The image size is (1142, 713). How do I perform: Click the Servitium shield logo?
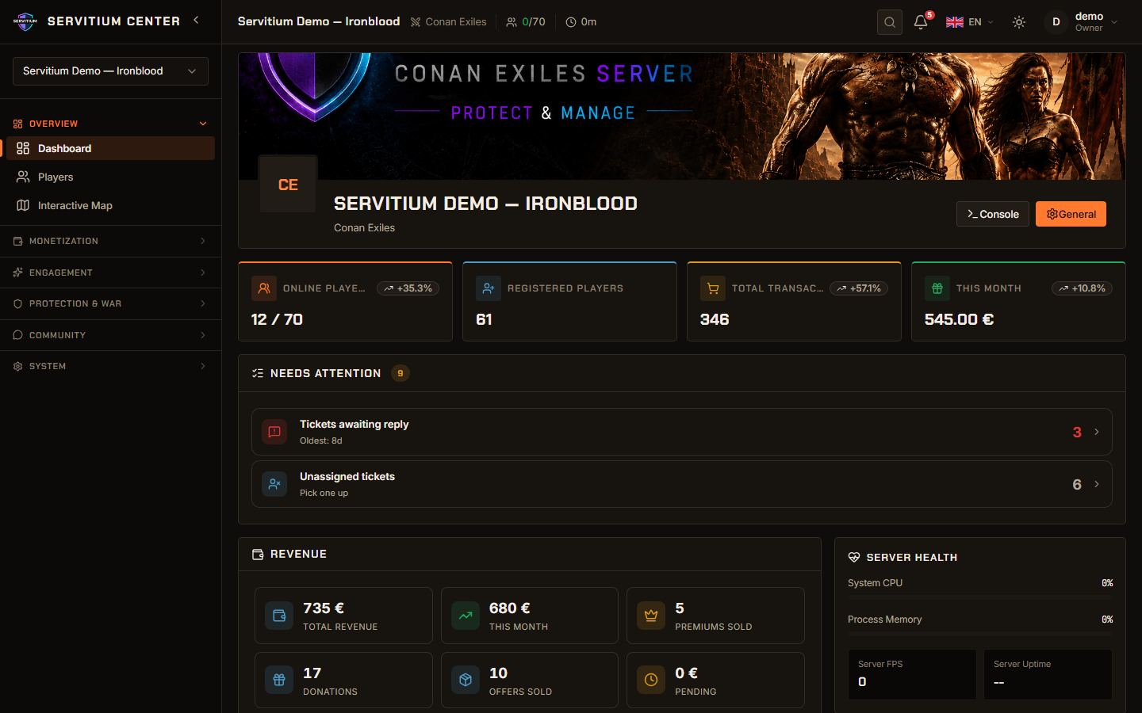[x=26, y=21]
